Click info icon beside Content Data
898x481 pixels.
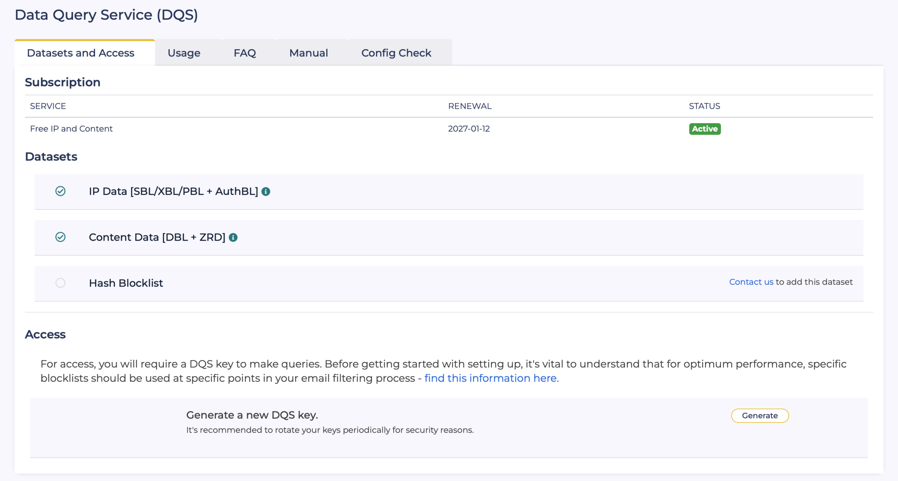click(233, 238)
